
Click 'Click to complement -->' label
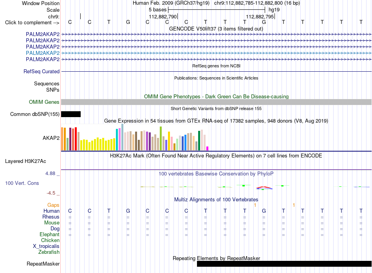click(x=32, y=23)
